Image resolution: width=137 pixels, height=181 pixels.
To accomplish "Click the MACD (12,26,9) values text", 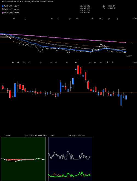I will (36, 135).
